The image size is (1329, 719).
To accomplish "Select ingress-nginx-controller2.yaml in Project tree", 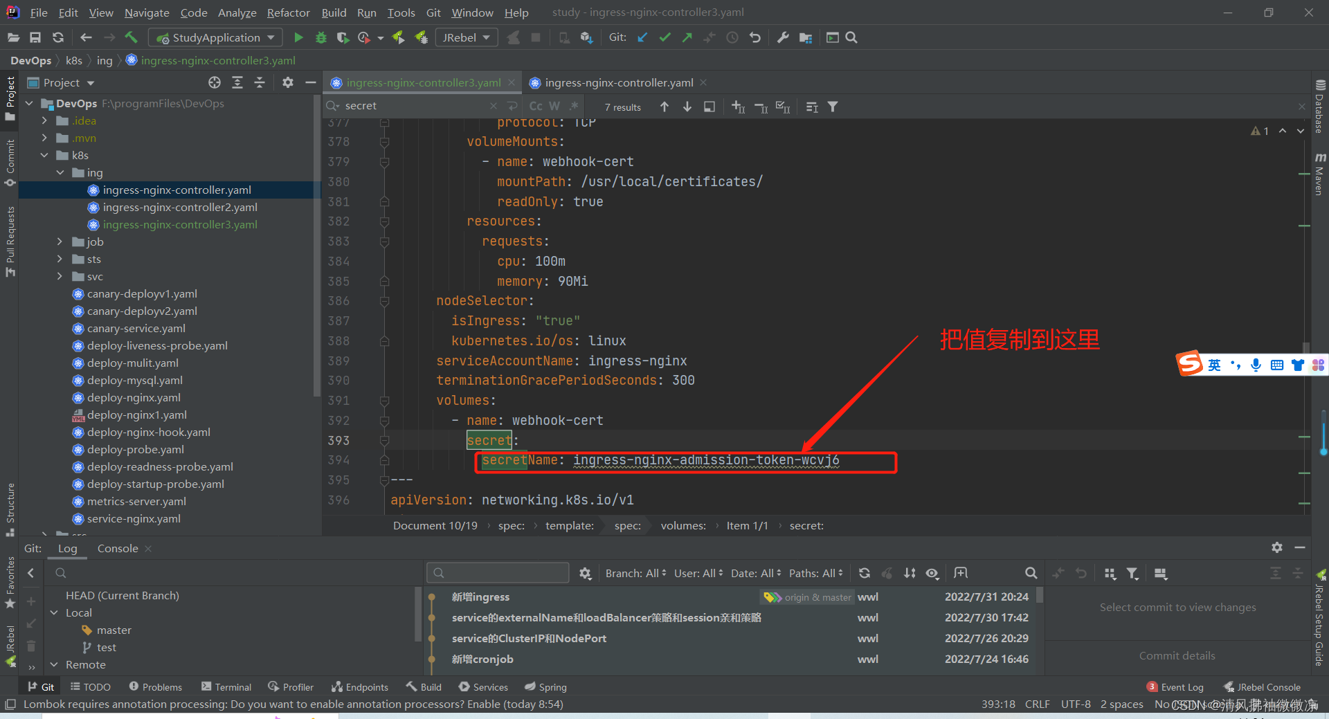I will pos(179,207).
